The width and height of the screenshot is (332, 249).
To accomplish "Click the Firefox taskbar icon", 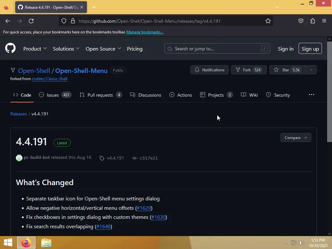I will pos(26,243).
